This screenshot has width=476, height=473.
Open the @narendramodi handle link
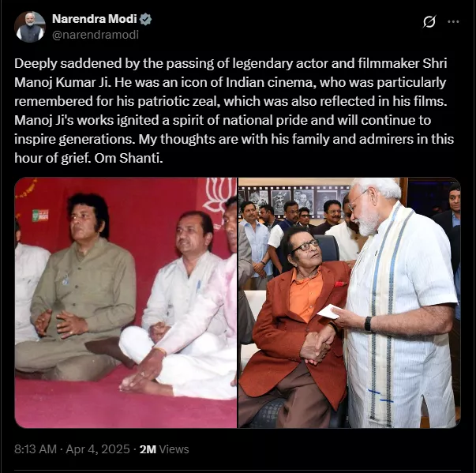tap(96, 35)
